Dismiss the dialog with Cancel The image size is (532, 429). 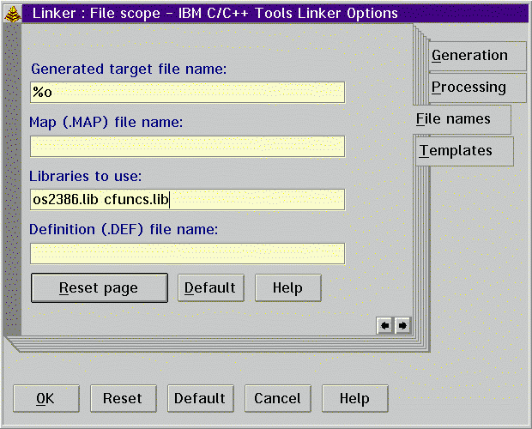click(278, 398)
